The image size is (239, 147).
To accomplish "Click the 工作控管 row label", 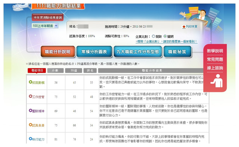I will click(38, 97).
